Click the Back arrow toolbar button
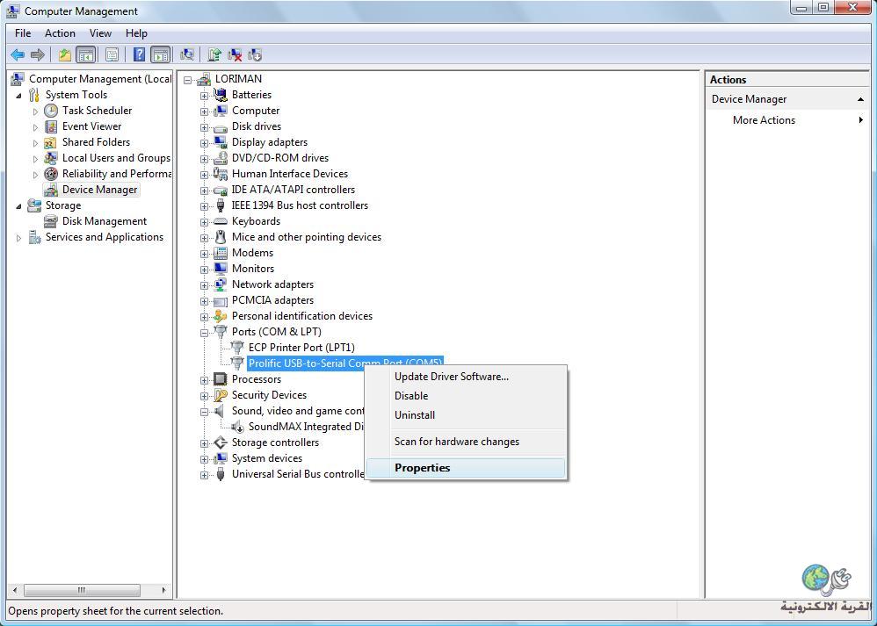 [x=18, y=54]
